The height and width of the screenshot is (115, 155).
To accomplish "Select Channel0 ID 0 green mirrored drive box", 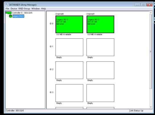I will [69, 24].
